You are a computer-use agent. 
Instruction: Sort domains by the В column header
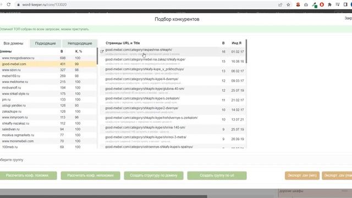(x=62, y=51)
